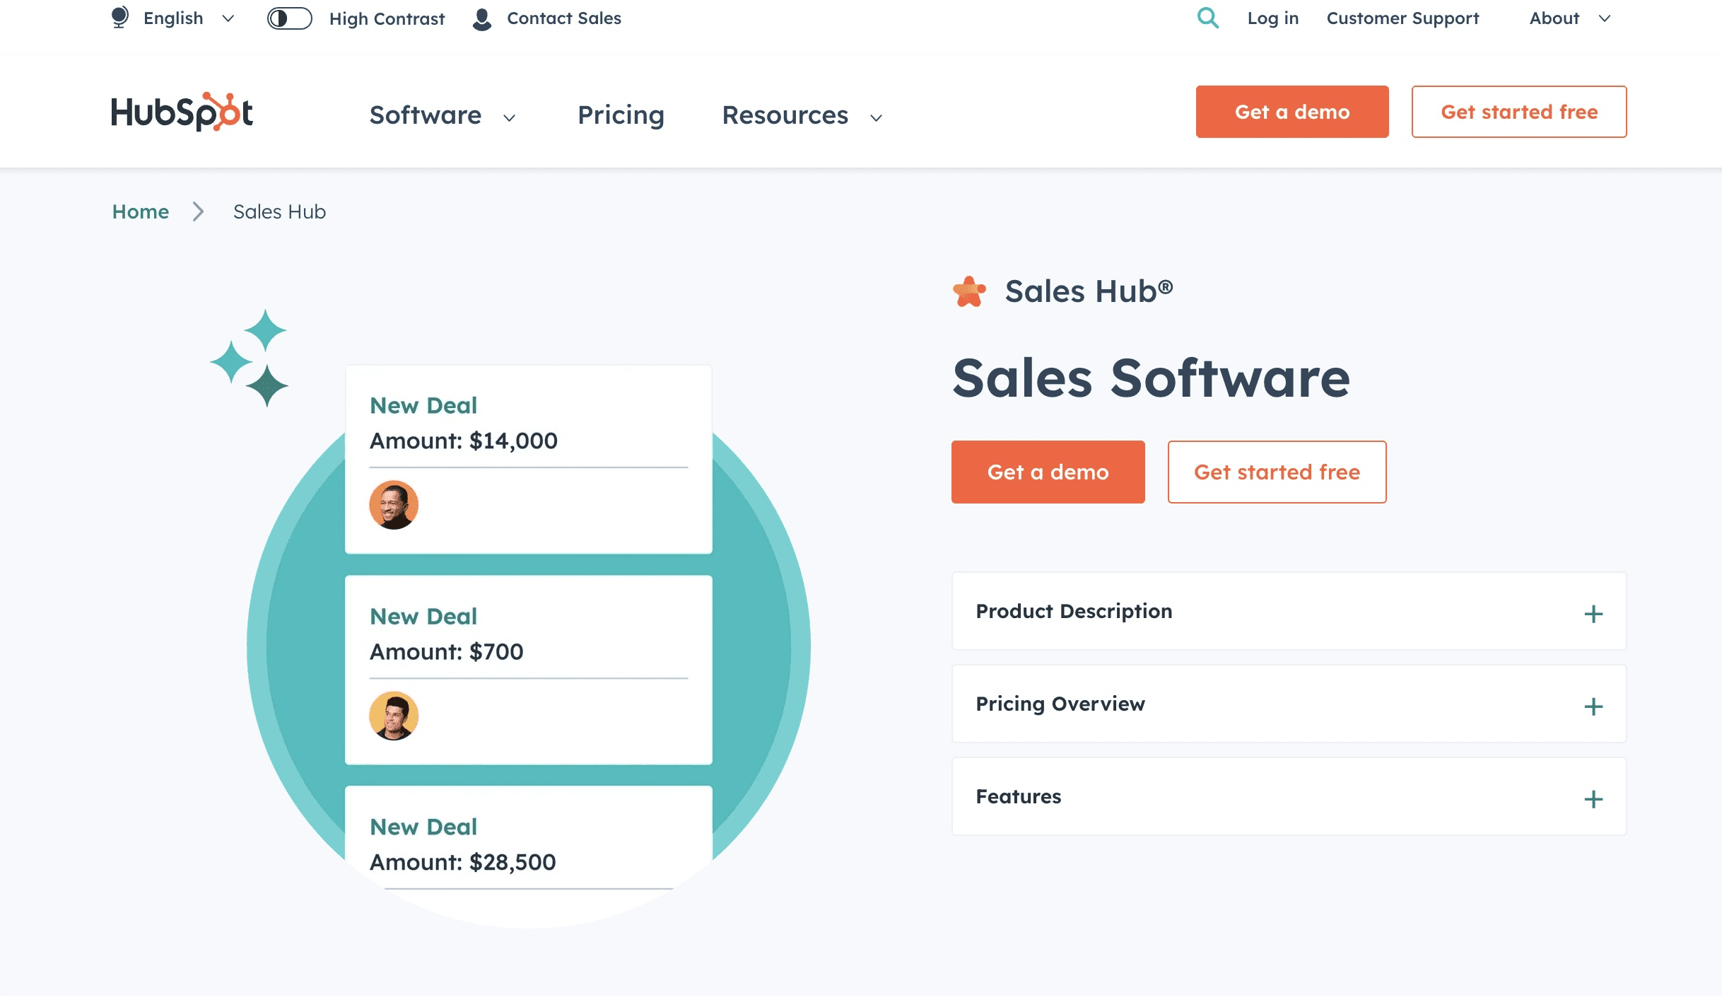Expand the About dropdown
Viewport: 1722px width, 1007px height.
click(x=1569, y=18)
